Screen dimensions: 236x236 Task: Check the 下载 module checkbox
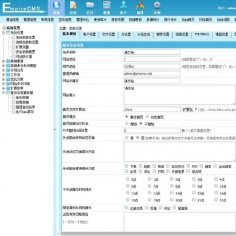click(126, 166)
